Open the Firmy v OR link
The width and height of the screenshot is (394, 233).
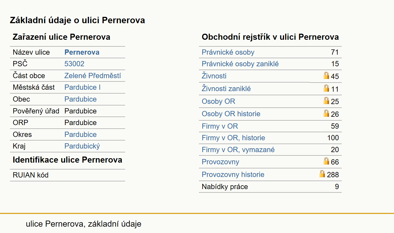[x=220, y=126]
